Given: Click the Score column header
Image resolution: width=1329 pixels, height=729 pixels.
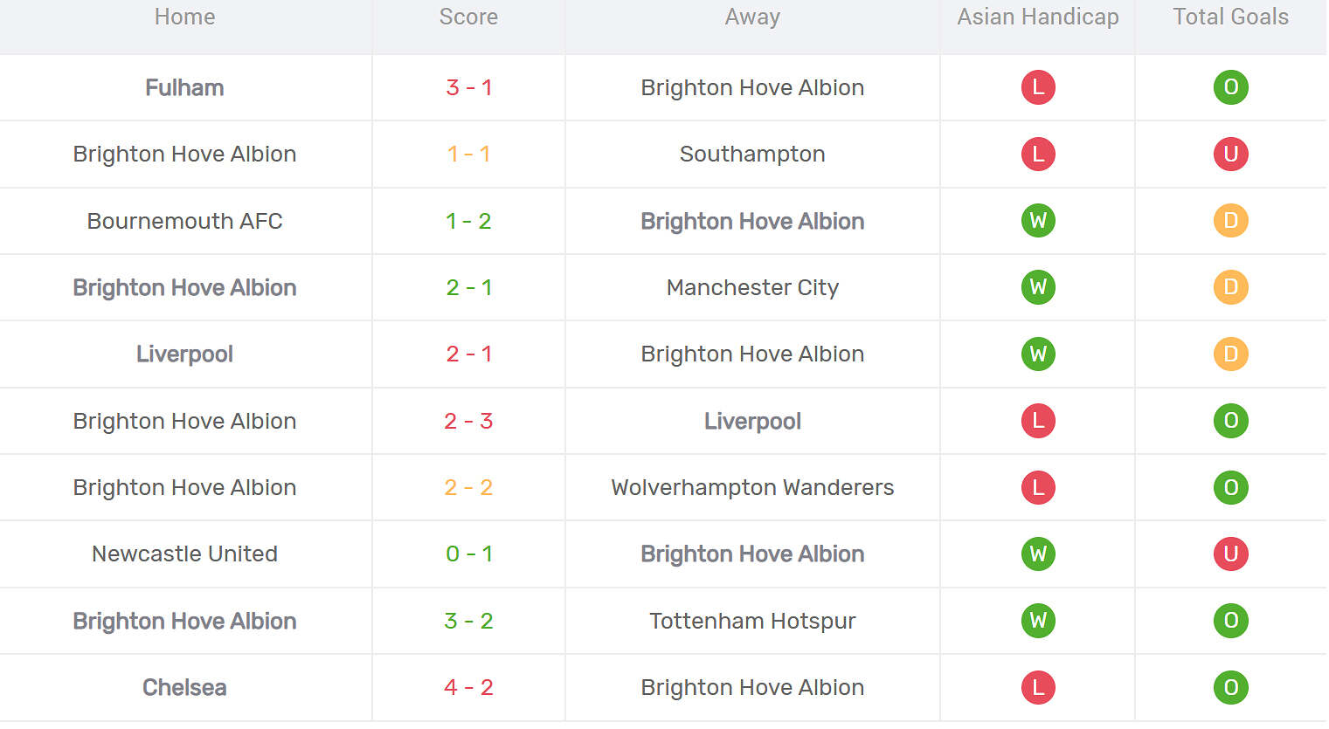Looking at the screenshot, I should tap(468, 17).
